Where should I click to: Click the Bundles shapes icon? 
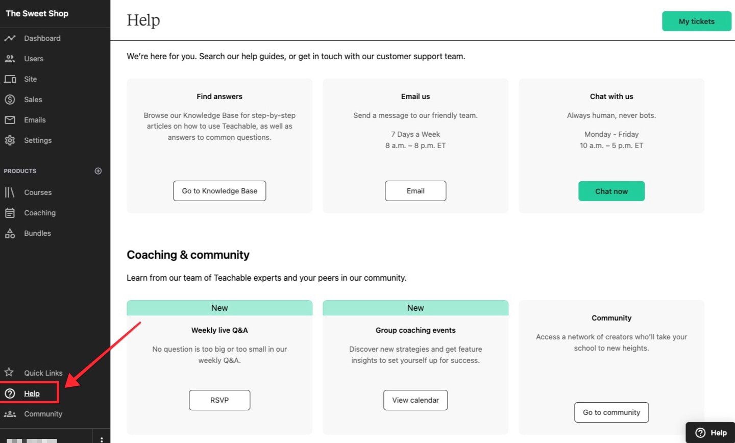point(10,233)
